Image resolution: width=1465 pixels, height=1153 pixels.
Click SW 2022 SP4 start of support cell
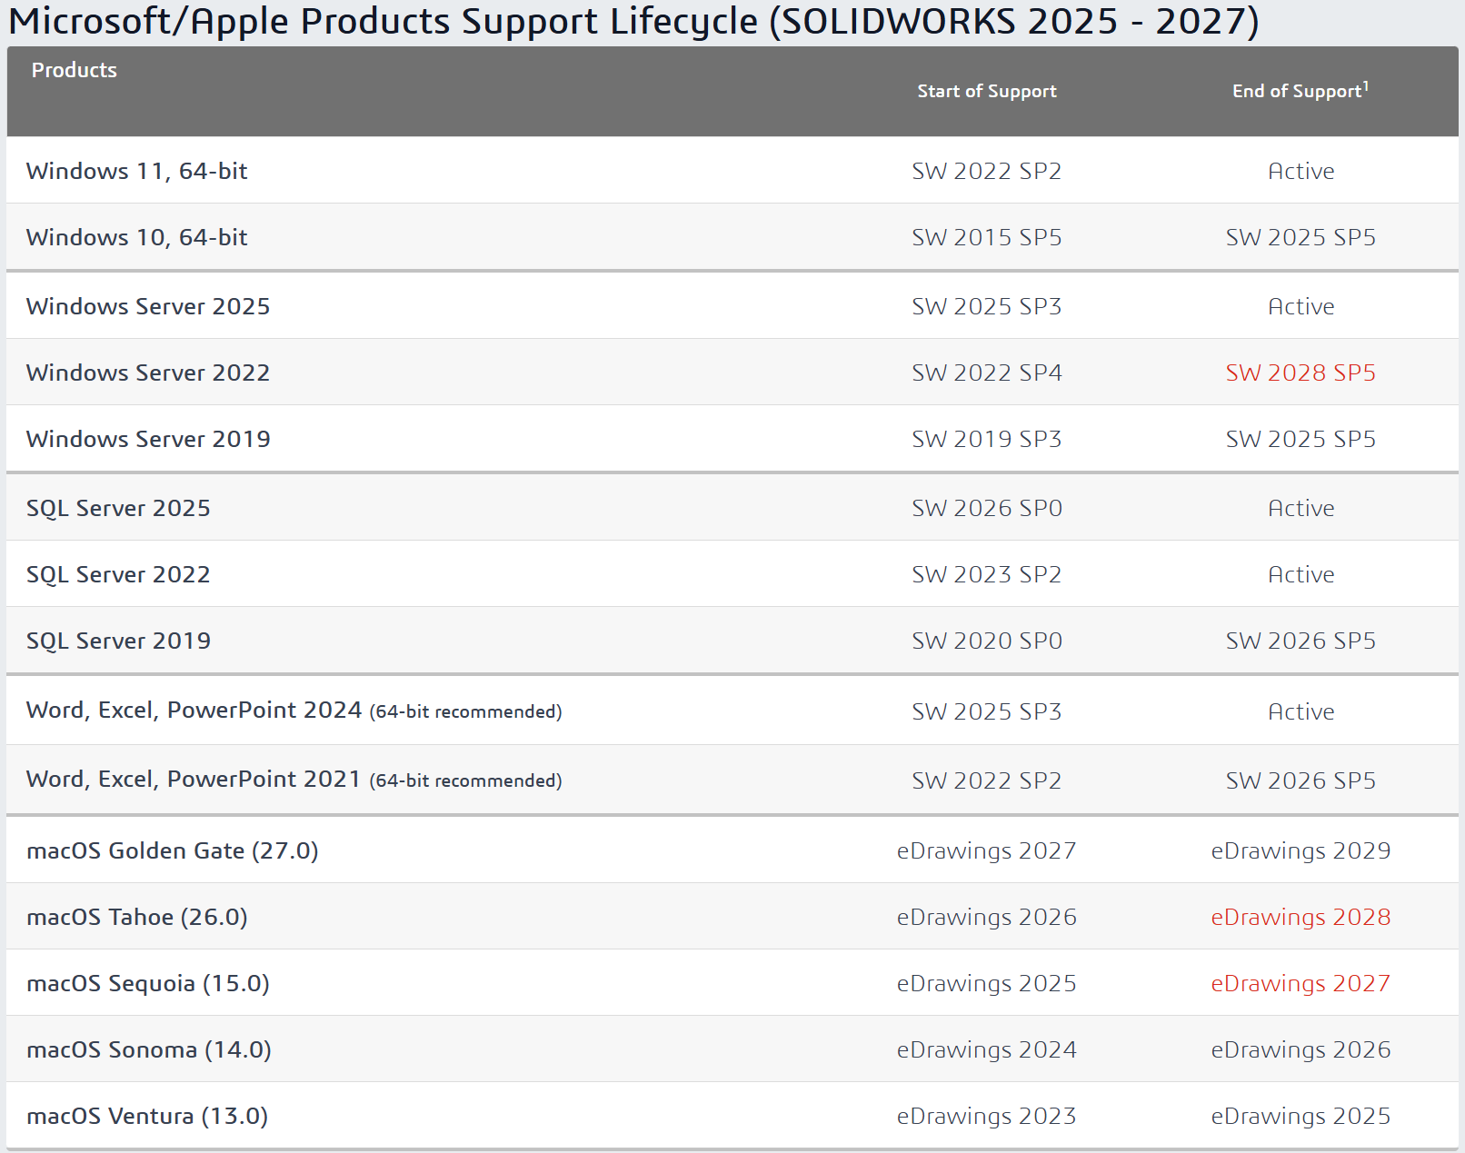point(987,373)
